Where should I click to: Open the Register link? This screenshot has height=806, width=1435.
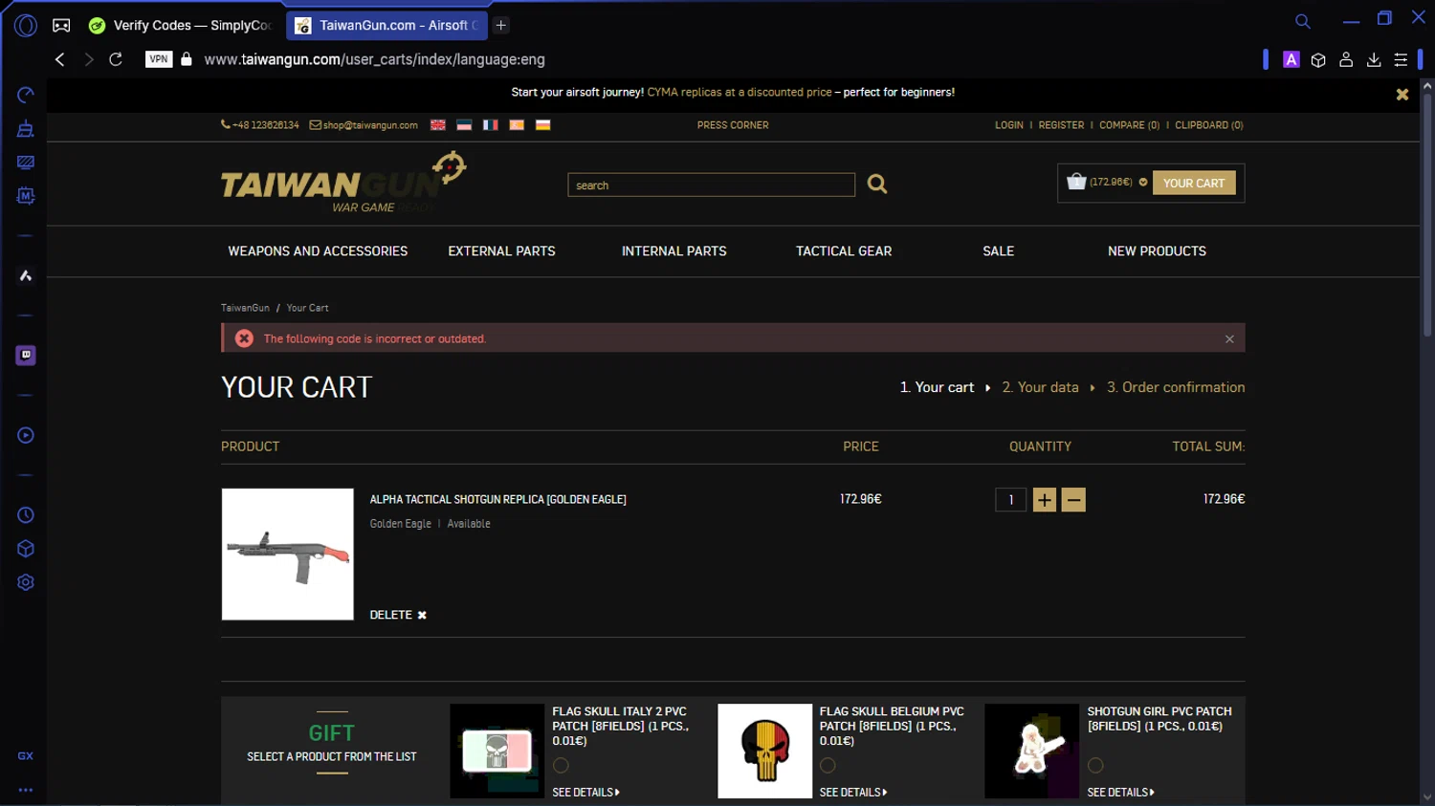point(1061,125)
